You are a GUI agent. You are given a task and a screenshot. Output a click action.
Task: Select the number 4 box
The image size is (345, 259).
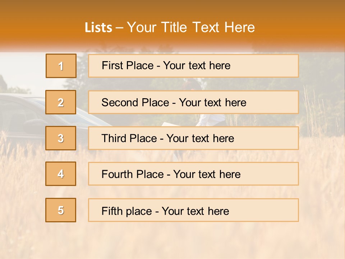[x=61, y=174]
